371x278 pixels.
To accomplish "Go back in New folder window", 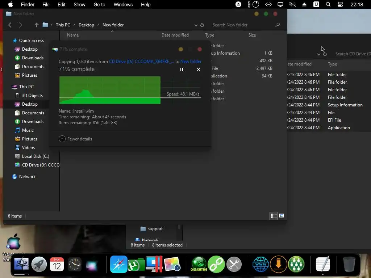I will 10,25.
